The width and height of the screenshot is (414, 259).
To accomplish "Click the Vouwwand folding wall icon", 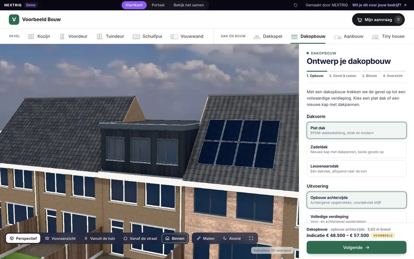I will (x=174, y=37).
